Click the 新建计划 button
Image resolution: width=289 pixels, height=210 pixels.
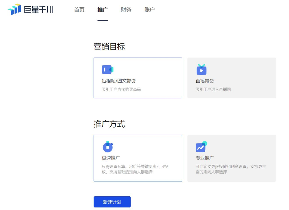click(112, 202)
